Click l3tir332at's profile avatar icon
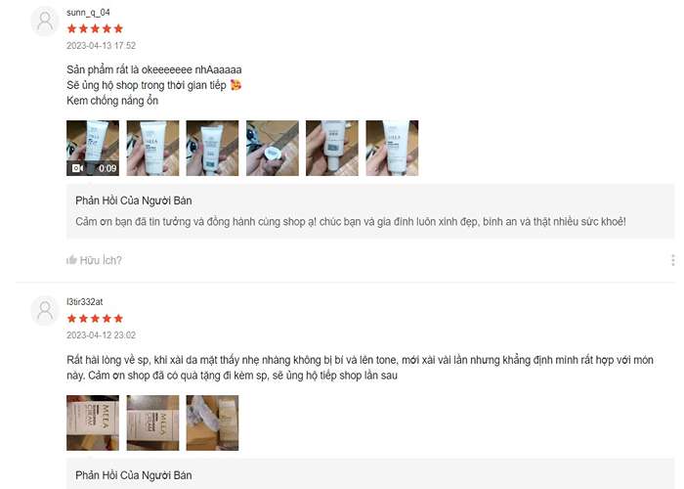Viewport: 684px width, 489px height. (45, 310)
